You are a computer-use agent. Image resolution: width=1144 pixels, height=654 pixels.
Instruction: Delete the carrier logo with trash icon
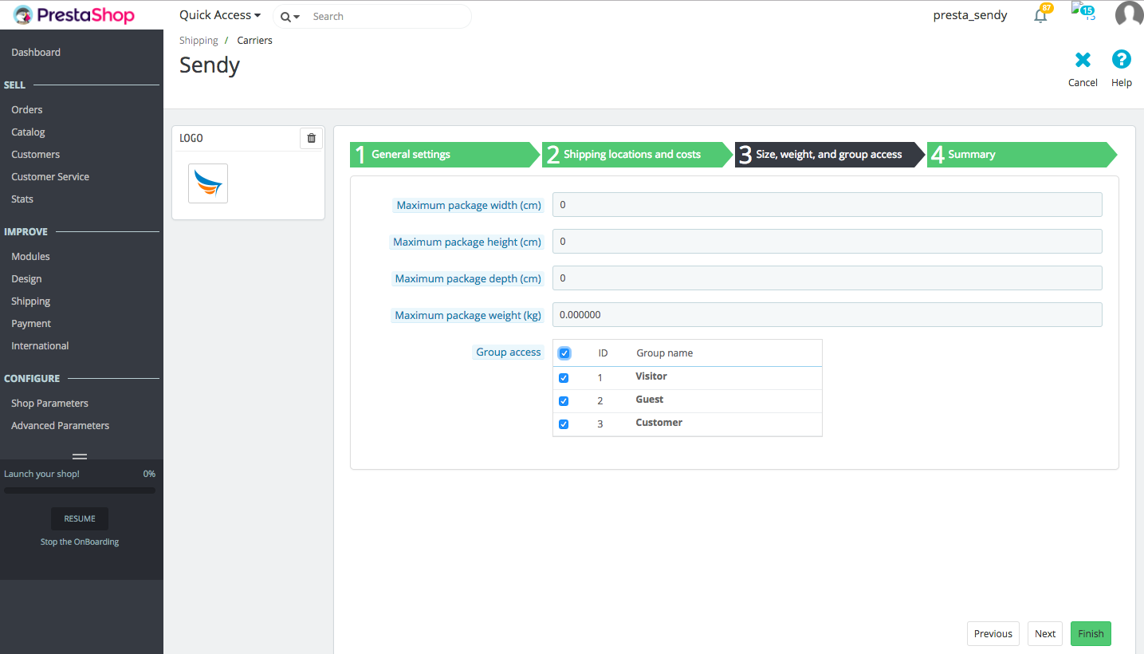pyautogui.click(x=311, y=138)
